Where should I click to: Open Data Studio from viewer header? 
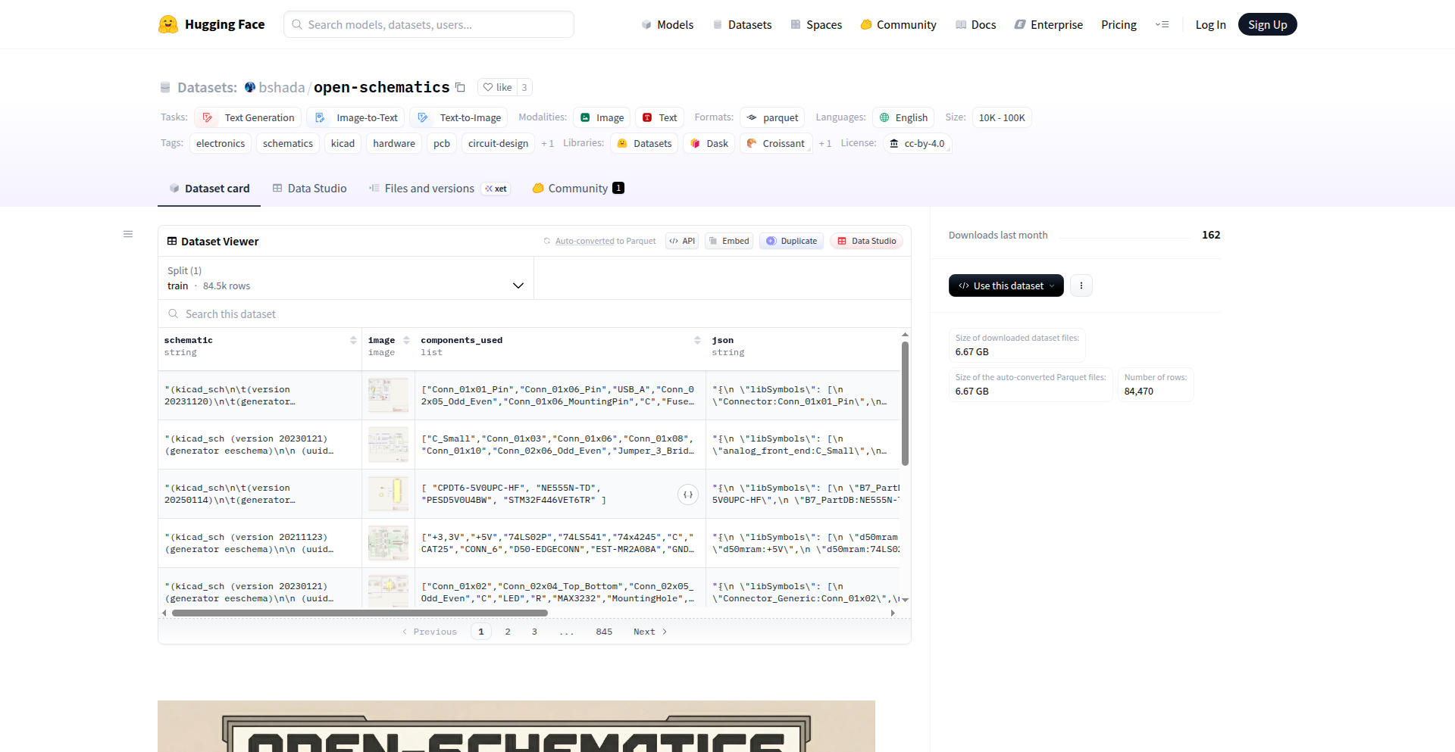(866, 241)
